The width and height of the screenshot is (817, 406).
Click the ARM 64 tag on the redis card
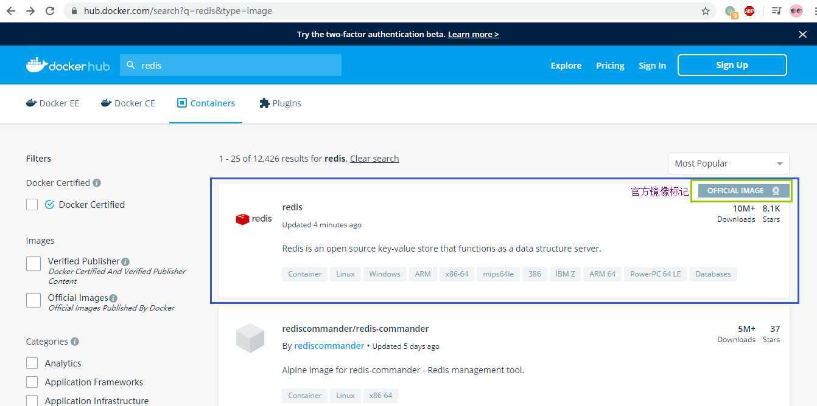pyautogui.click(x=602, y=274)
